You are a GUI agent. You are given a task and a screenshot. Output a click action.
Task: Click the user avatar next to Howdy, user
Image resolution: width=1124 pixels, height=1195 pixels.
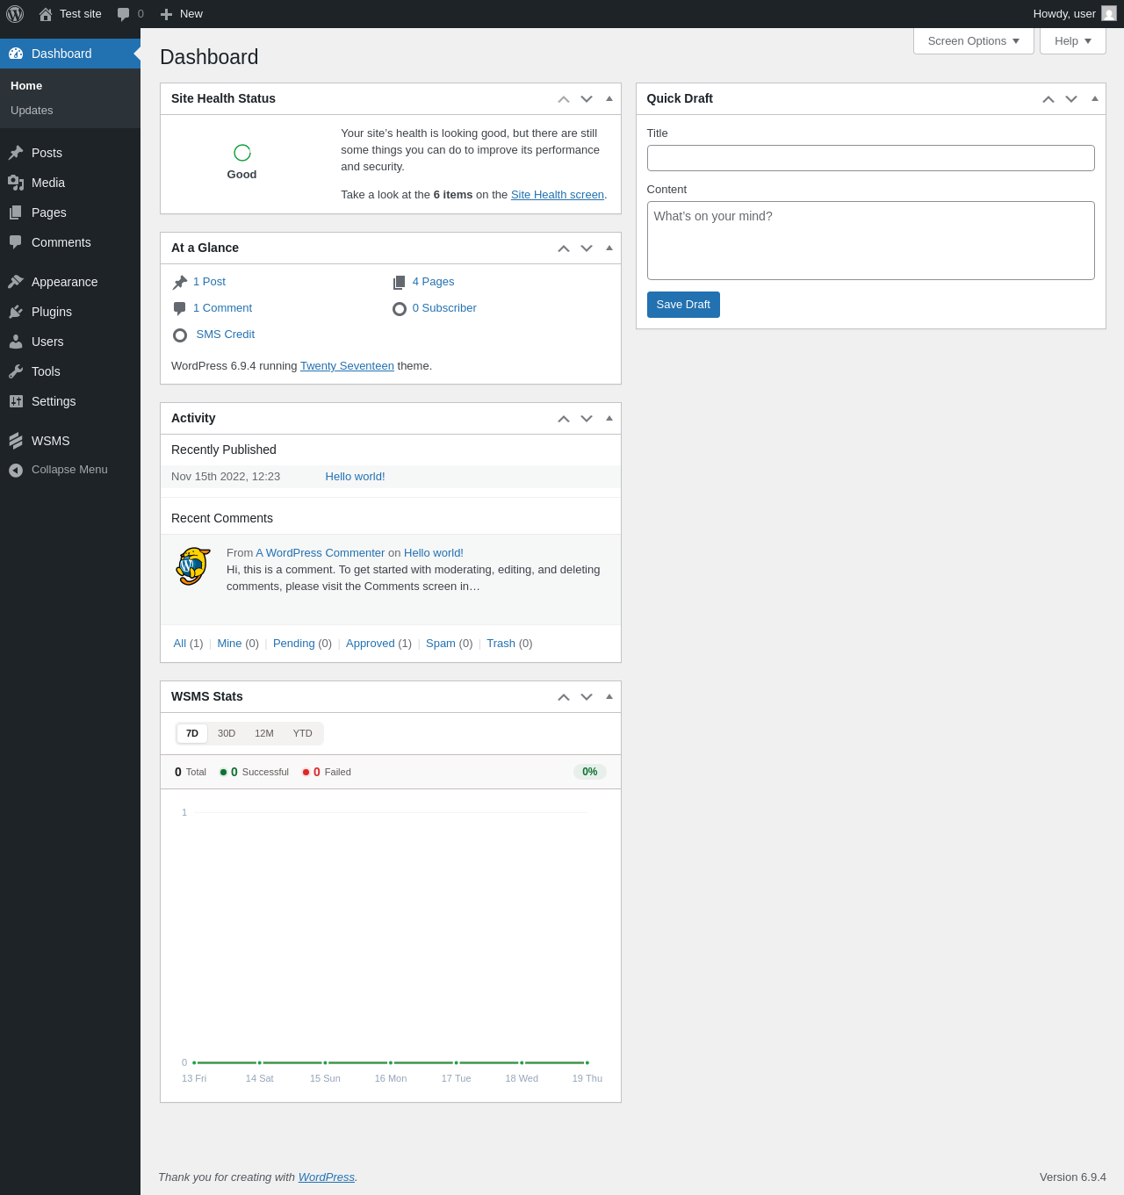[1109, 13]
